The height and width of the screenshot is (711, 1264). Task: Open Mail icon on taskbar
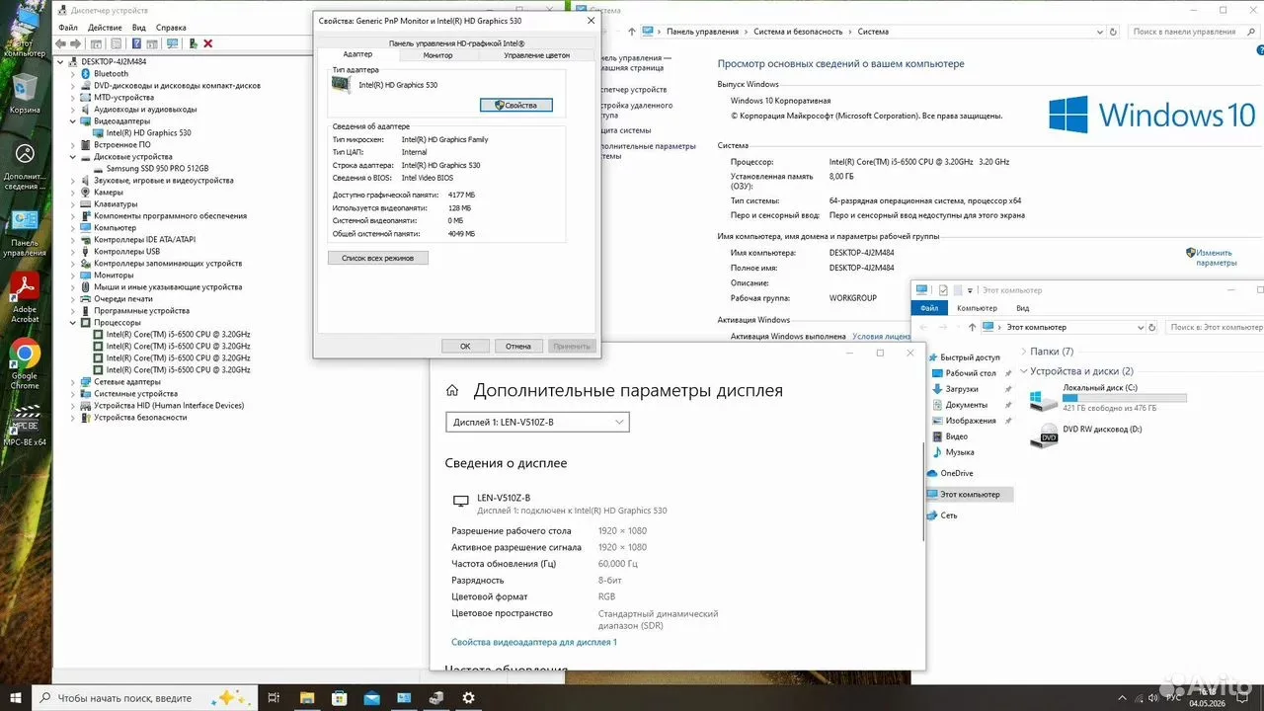(371, 697)
